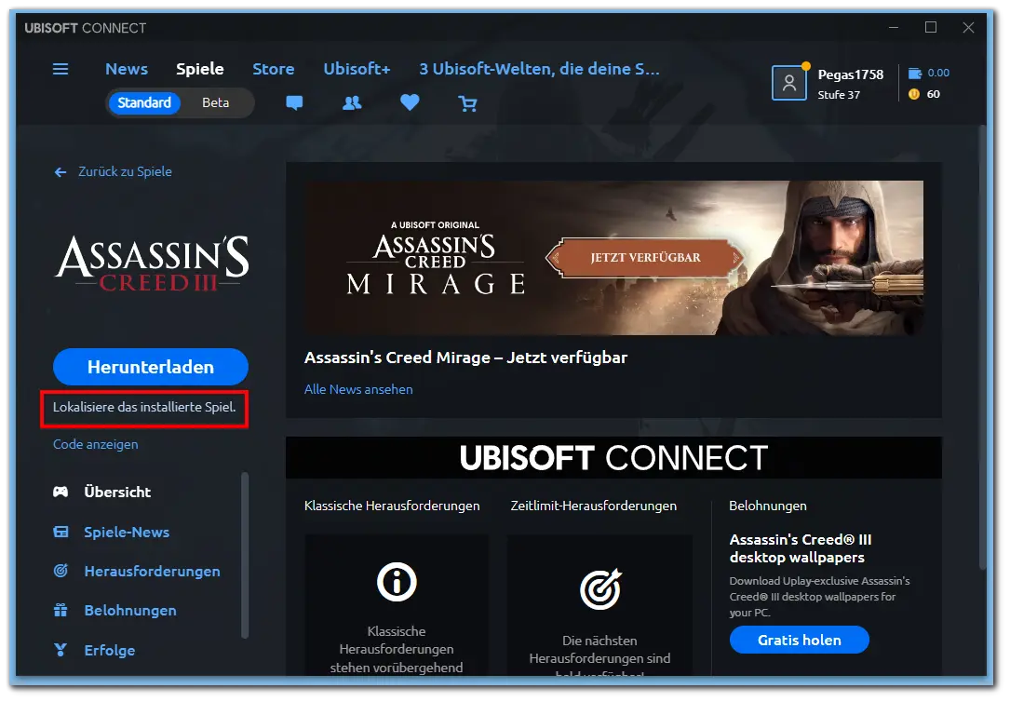Open the Ubisoft+ tab

(x=357, y=69)
